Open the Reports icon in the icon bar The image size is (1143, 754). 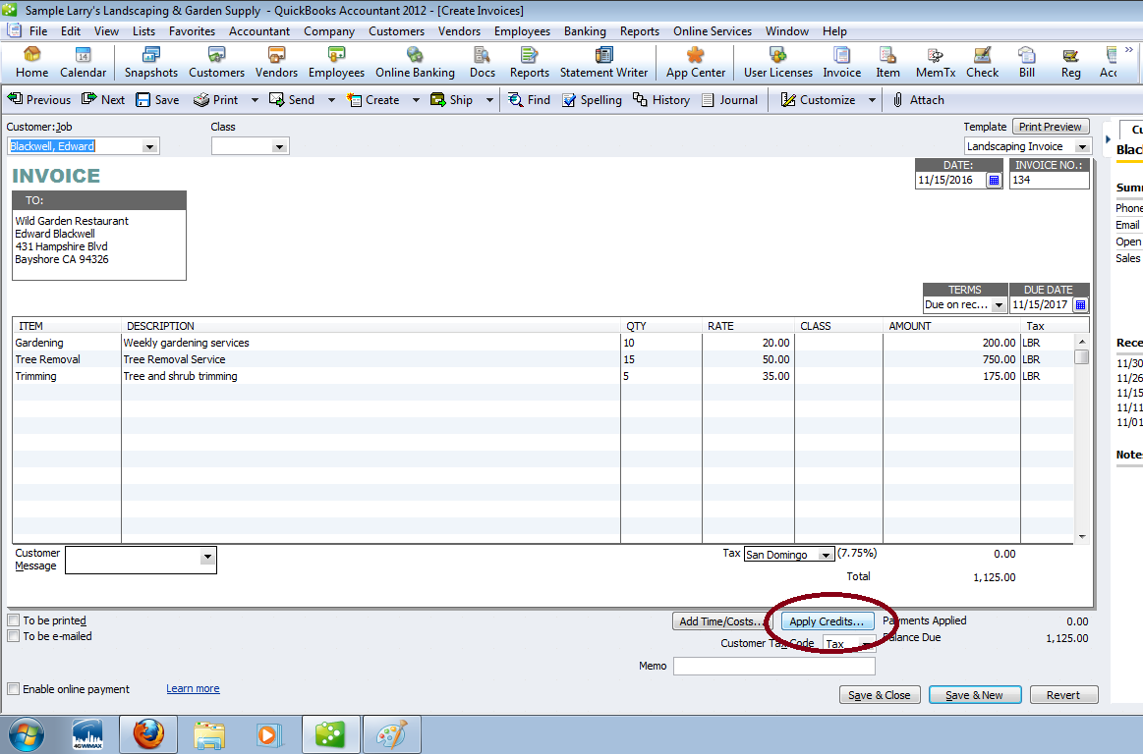pos(529,63)
